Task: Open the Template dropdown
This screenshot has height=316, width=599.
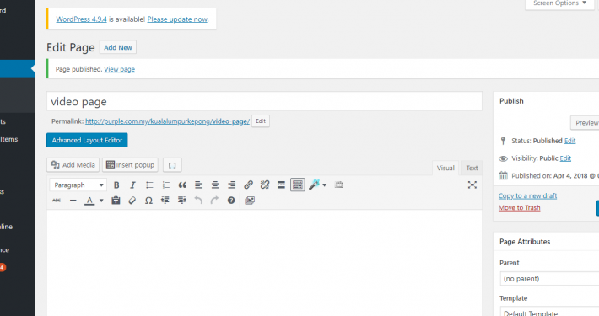Action: (550, 312)
